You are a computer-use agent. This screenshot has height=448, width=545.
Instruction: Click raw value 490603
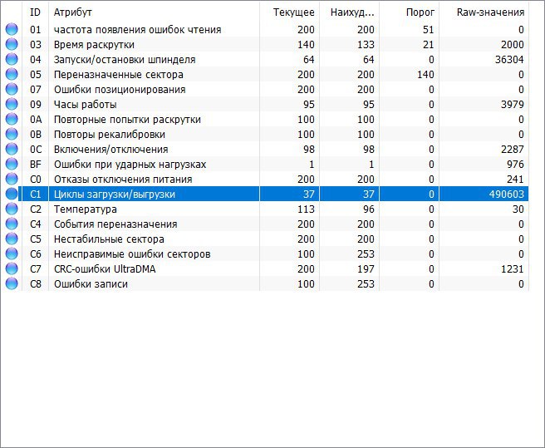tap(506, 194)
